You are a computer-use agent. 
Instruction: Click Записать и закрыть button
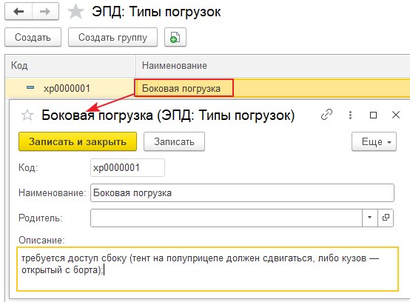[x=78, y=141]
